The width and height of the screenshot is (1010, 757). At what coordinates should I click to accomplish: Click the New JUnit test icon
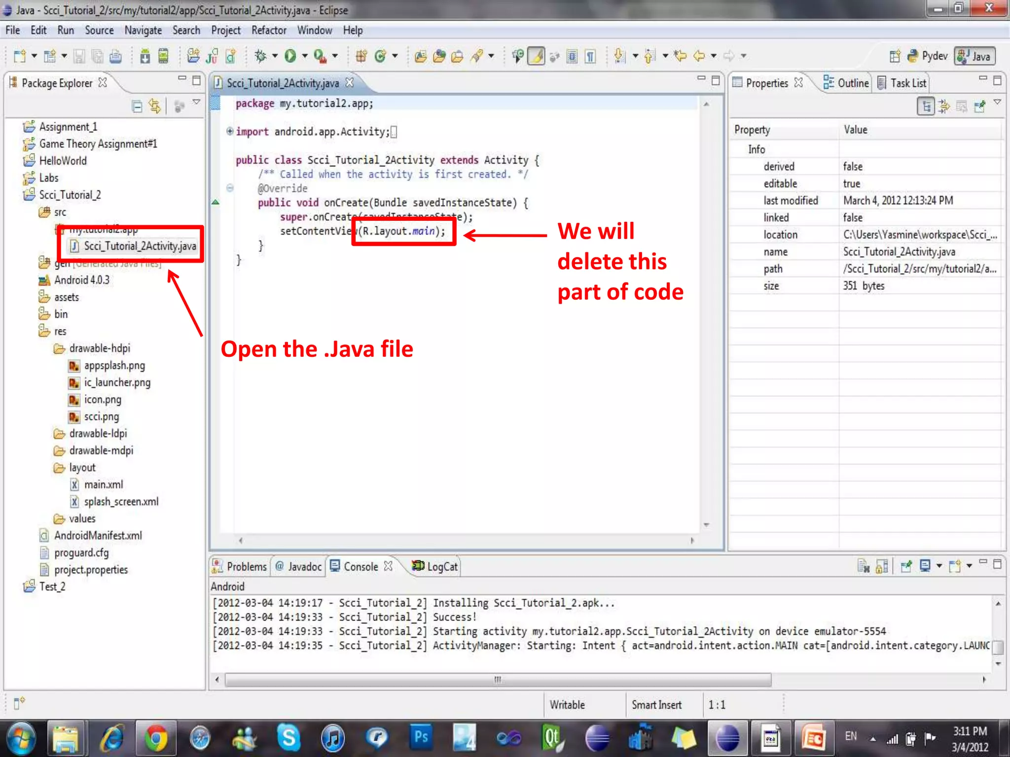212,56
